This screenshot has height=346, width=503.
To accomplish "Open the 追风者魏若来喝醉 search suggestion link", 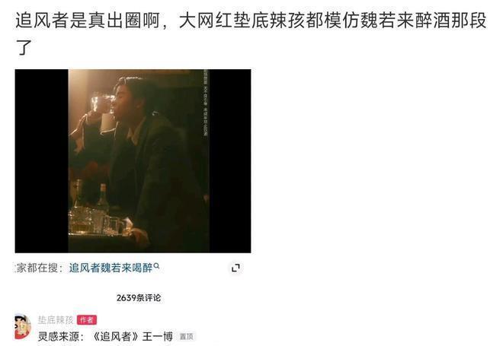I will (x=111, y=268).
